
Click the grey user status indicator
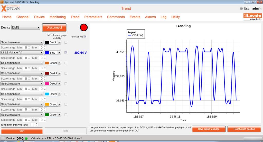[x=241, y=8]
